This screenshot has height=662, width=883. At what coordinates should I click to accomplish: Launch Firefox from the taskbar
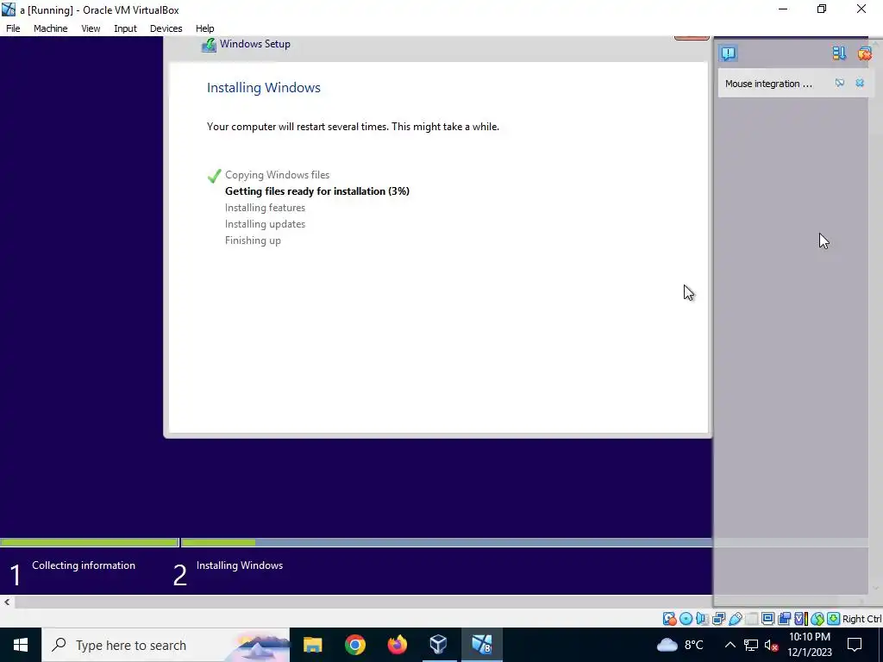point(397,645)
